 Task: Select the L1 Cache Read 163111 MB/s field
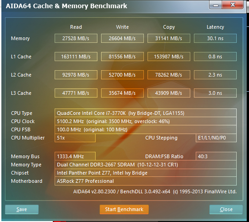(76, 57)
